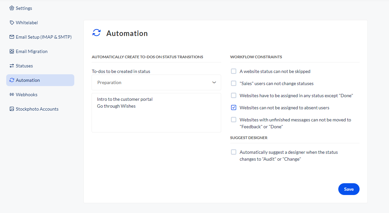Click the Email Migration inbox icon
The height and width of the screenshot is (213, 389).
point(12,51)
